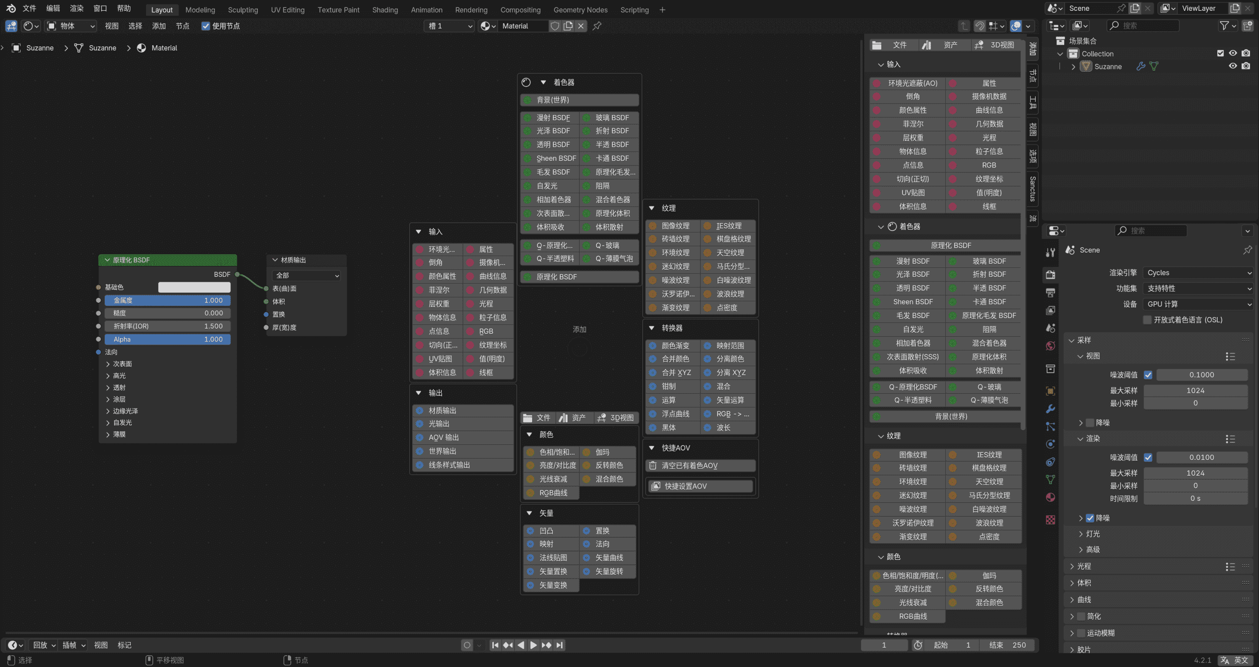Add 原理化 BSDF from the sidebar 着色器 panel
Viewport: 1259px width, 667px height.
(946, 245)
